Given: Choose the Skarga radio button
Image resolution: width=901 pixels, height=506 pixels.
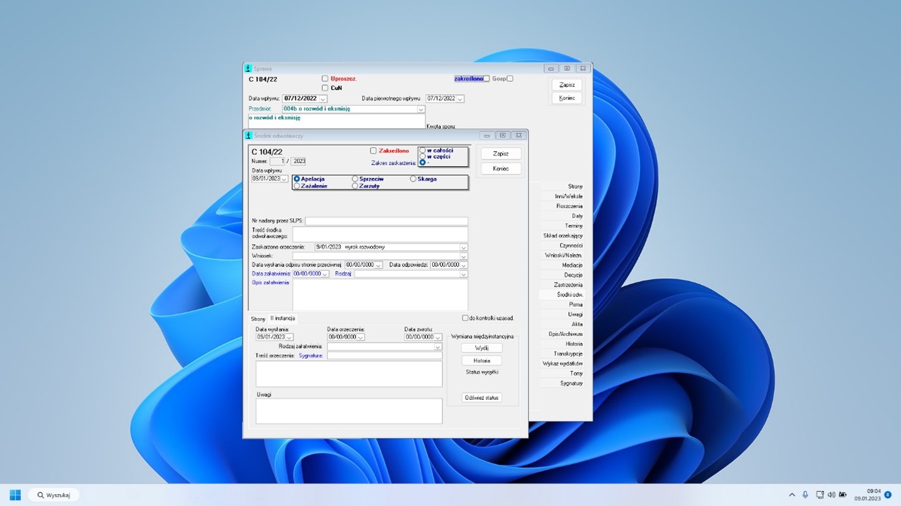Looking at the screenshot, I should (413, 178).
